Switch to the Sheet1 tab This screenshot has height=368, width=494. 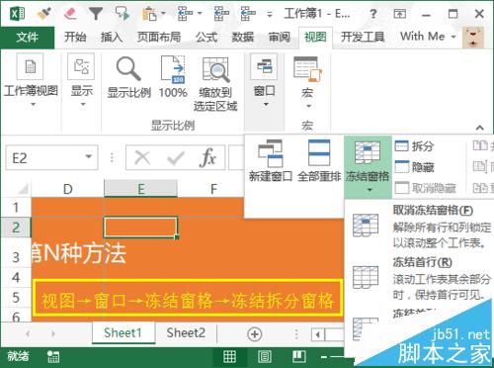tap(123, 332)
